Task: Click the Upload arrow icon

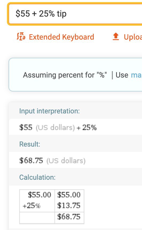Action: (116, 37)
